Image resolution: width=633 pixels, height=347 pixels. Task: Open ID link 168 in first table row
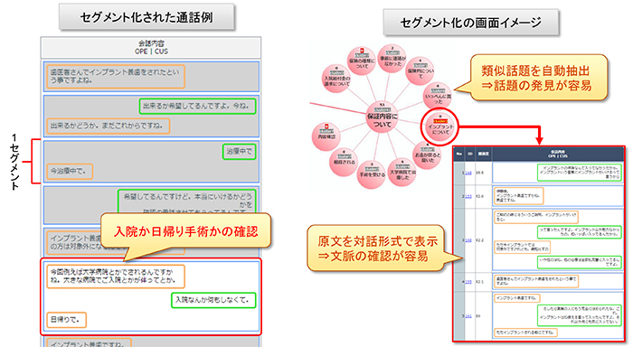click(468, 173)
